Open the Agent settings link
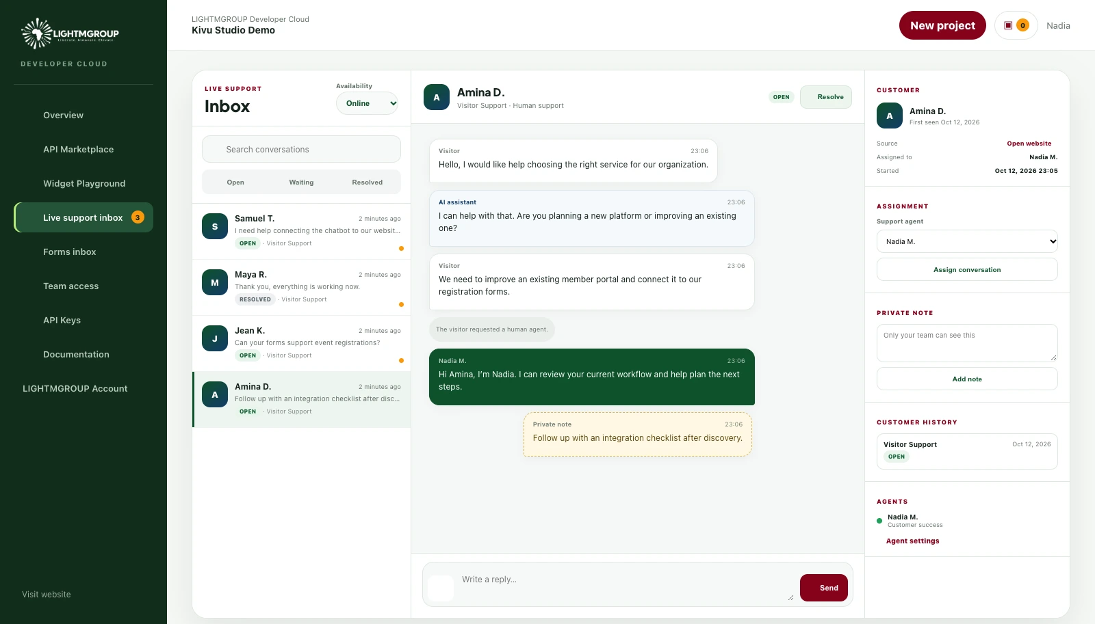This screenshot has height=624, width=1095. coord(913,541)
